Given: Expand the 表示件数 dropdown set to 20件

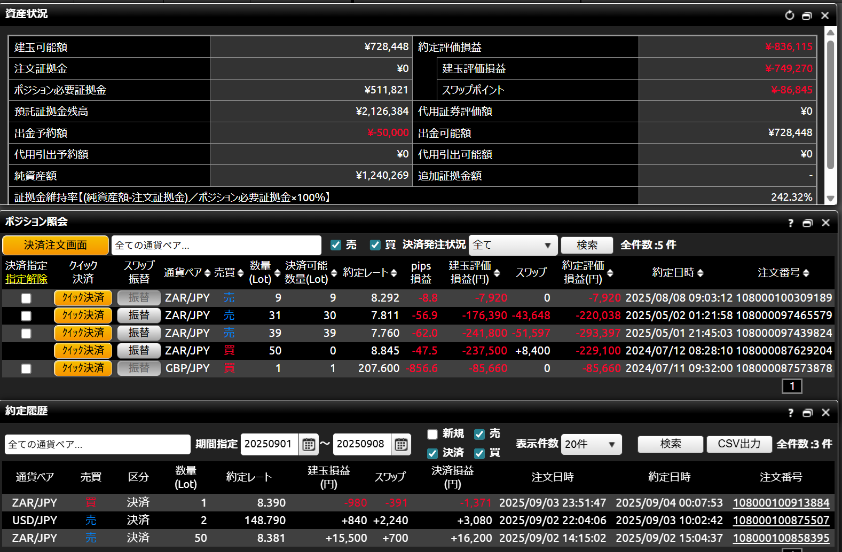Looking at the screenshot, I should pyautogui.click(x=591, y=444).
